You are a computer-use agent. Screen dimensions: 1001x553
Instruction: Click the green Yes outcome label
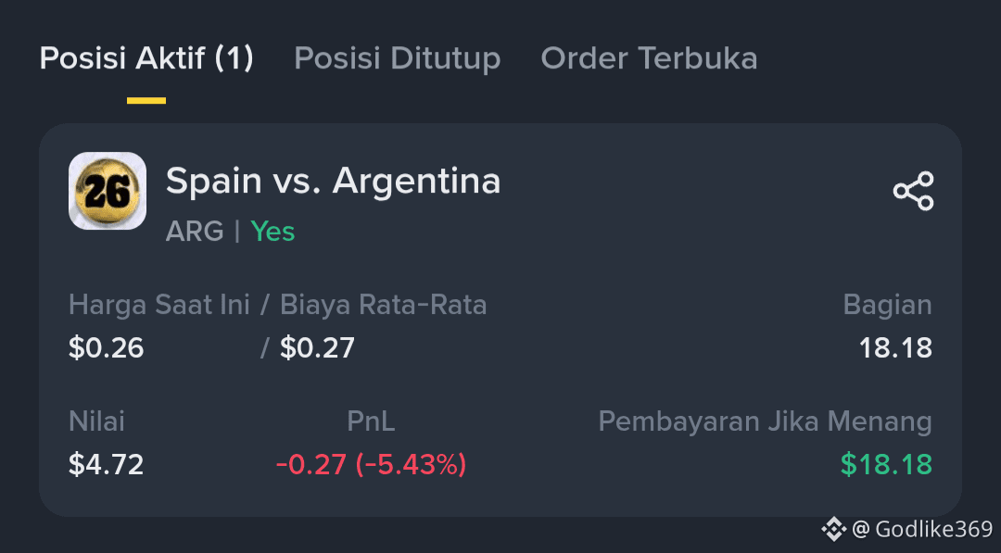[x=272, y=231]
